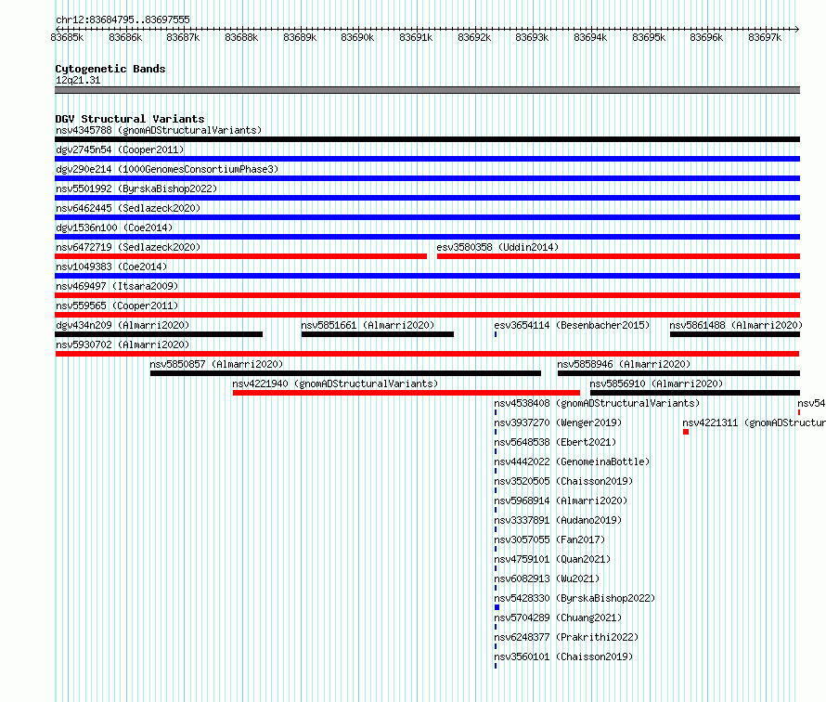Viewport: 826px width, 702px height.
Task: Open dgv290e214 1000GenomesConsortiumPhase3 variant label
Action: click(x=167, y=169)
